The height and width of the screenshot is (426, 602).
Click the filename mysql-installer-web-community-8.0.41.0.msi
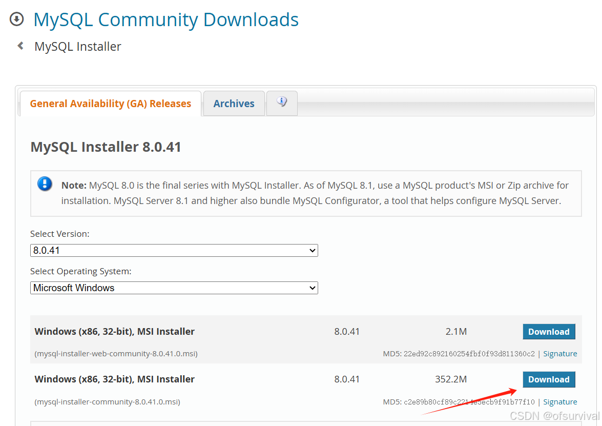pos(116,354)
